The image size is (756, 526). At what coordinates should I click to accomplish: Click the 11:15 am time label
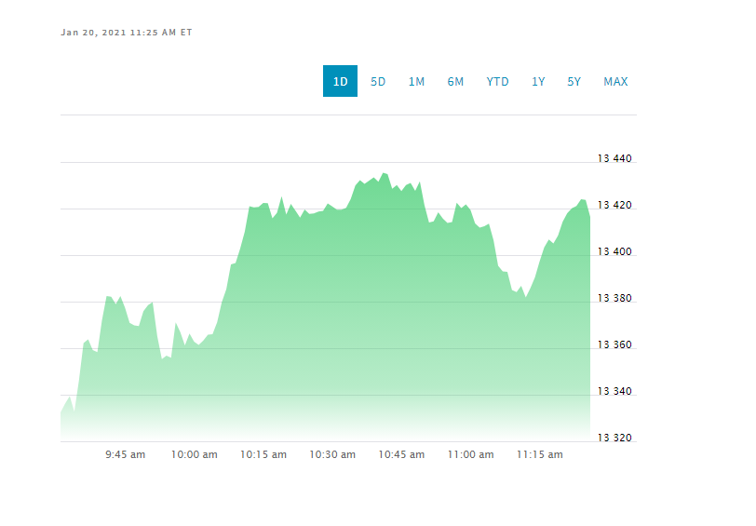539,454
